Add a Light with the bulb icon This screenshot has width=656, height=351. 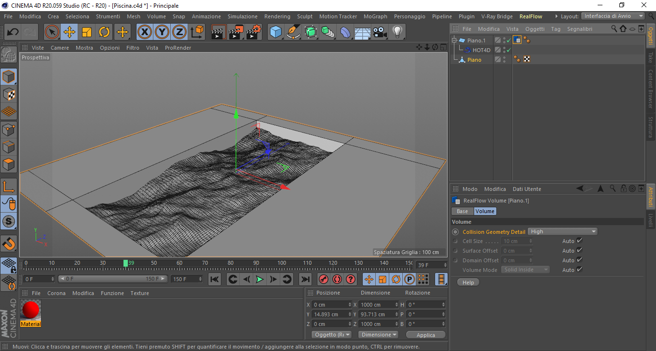point(397,32)
